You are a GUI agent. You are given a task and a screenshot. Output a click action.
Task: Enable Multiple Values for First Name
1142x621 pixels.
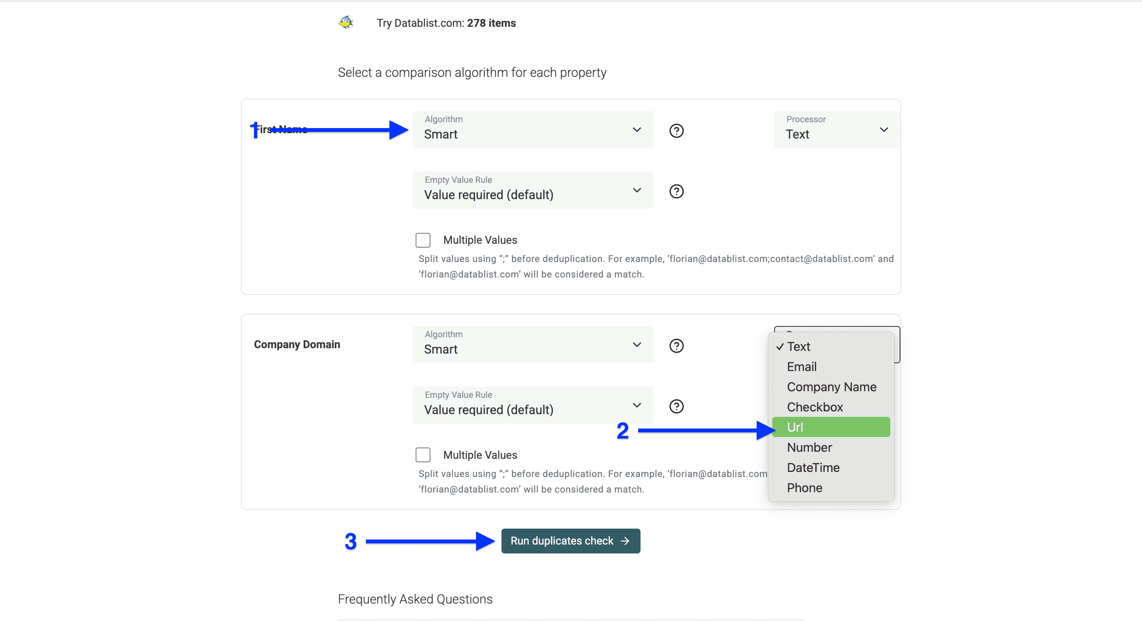[423, 240]
